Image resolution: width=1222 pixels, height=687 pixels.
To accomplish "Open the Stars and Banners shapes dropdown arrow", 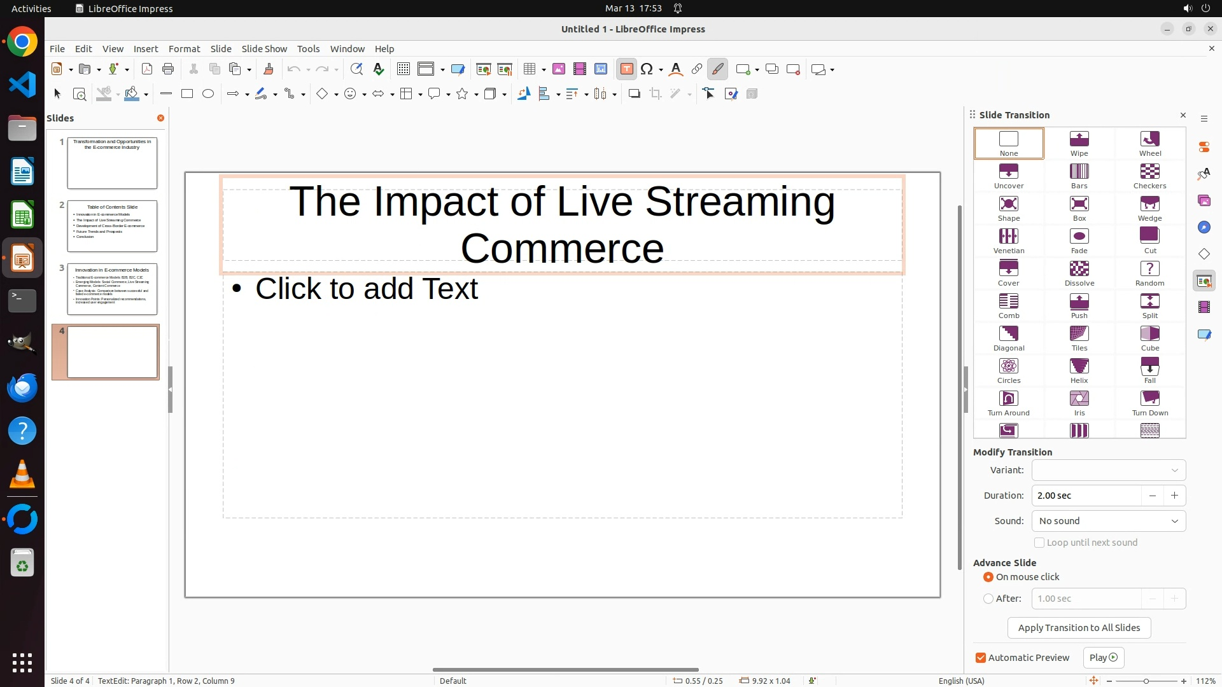I will coord(476,95).
